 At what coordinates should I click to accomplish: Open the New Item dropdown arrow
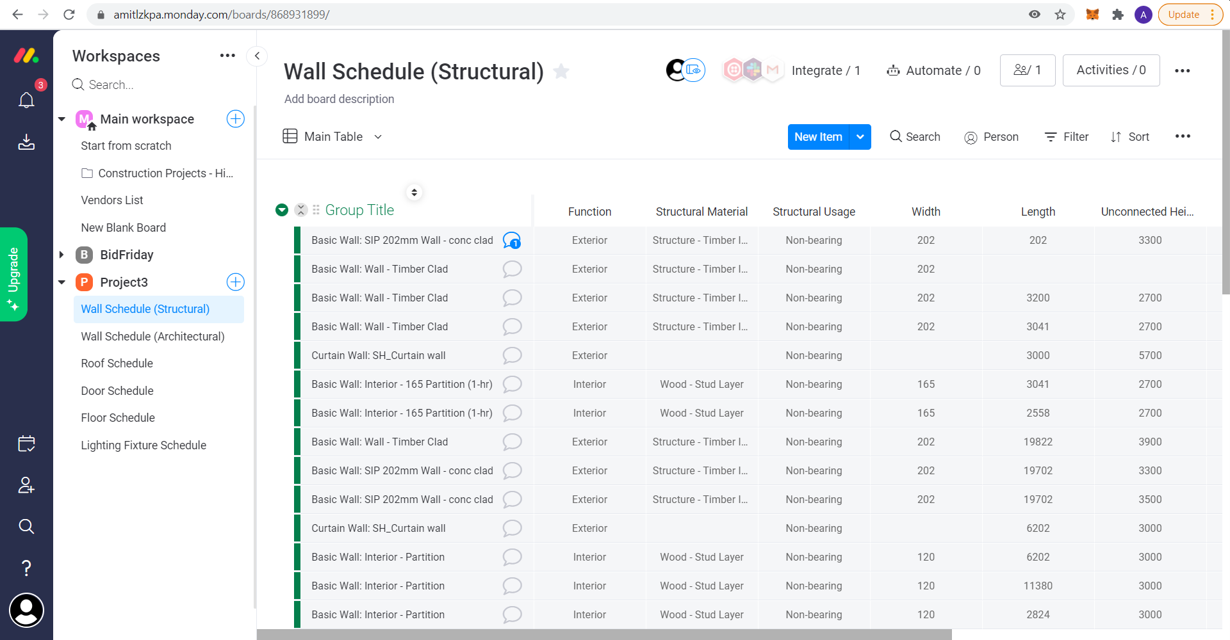pos(860,137)
